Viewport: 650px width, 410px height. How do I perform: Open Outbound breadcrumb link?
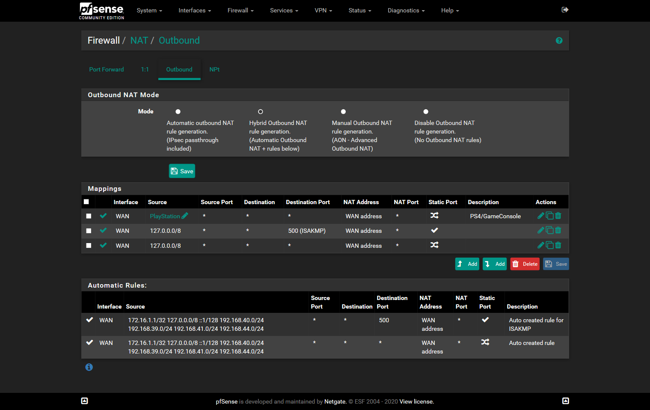(x=179, y=41)
